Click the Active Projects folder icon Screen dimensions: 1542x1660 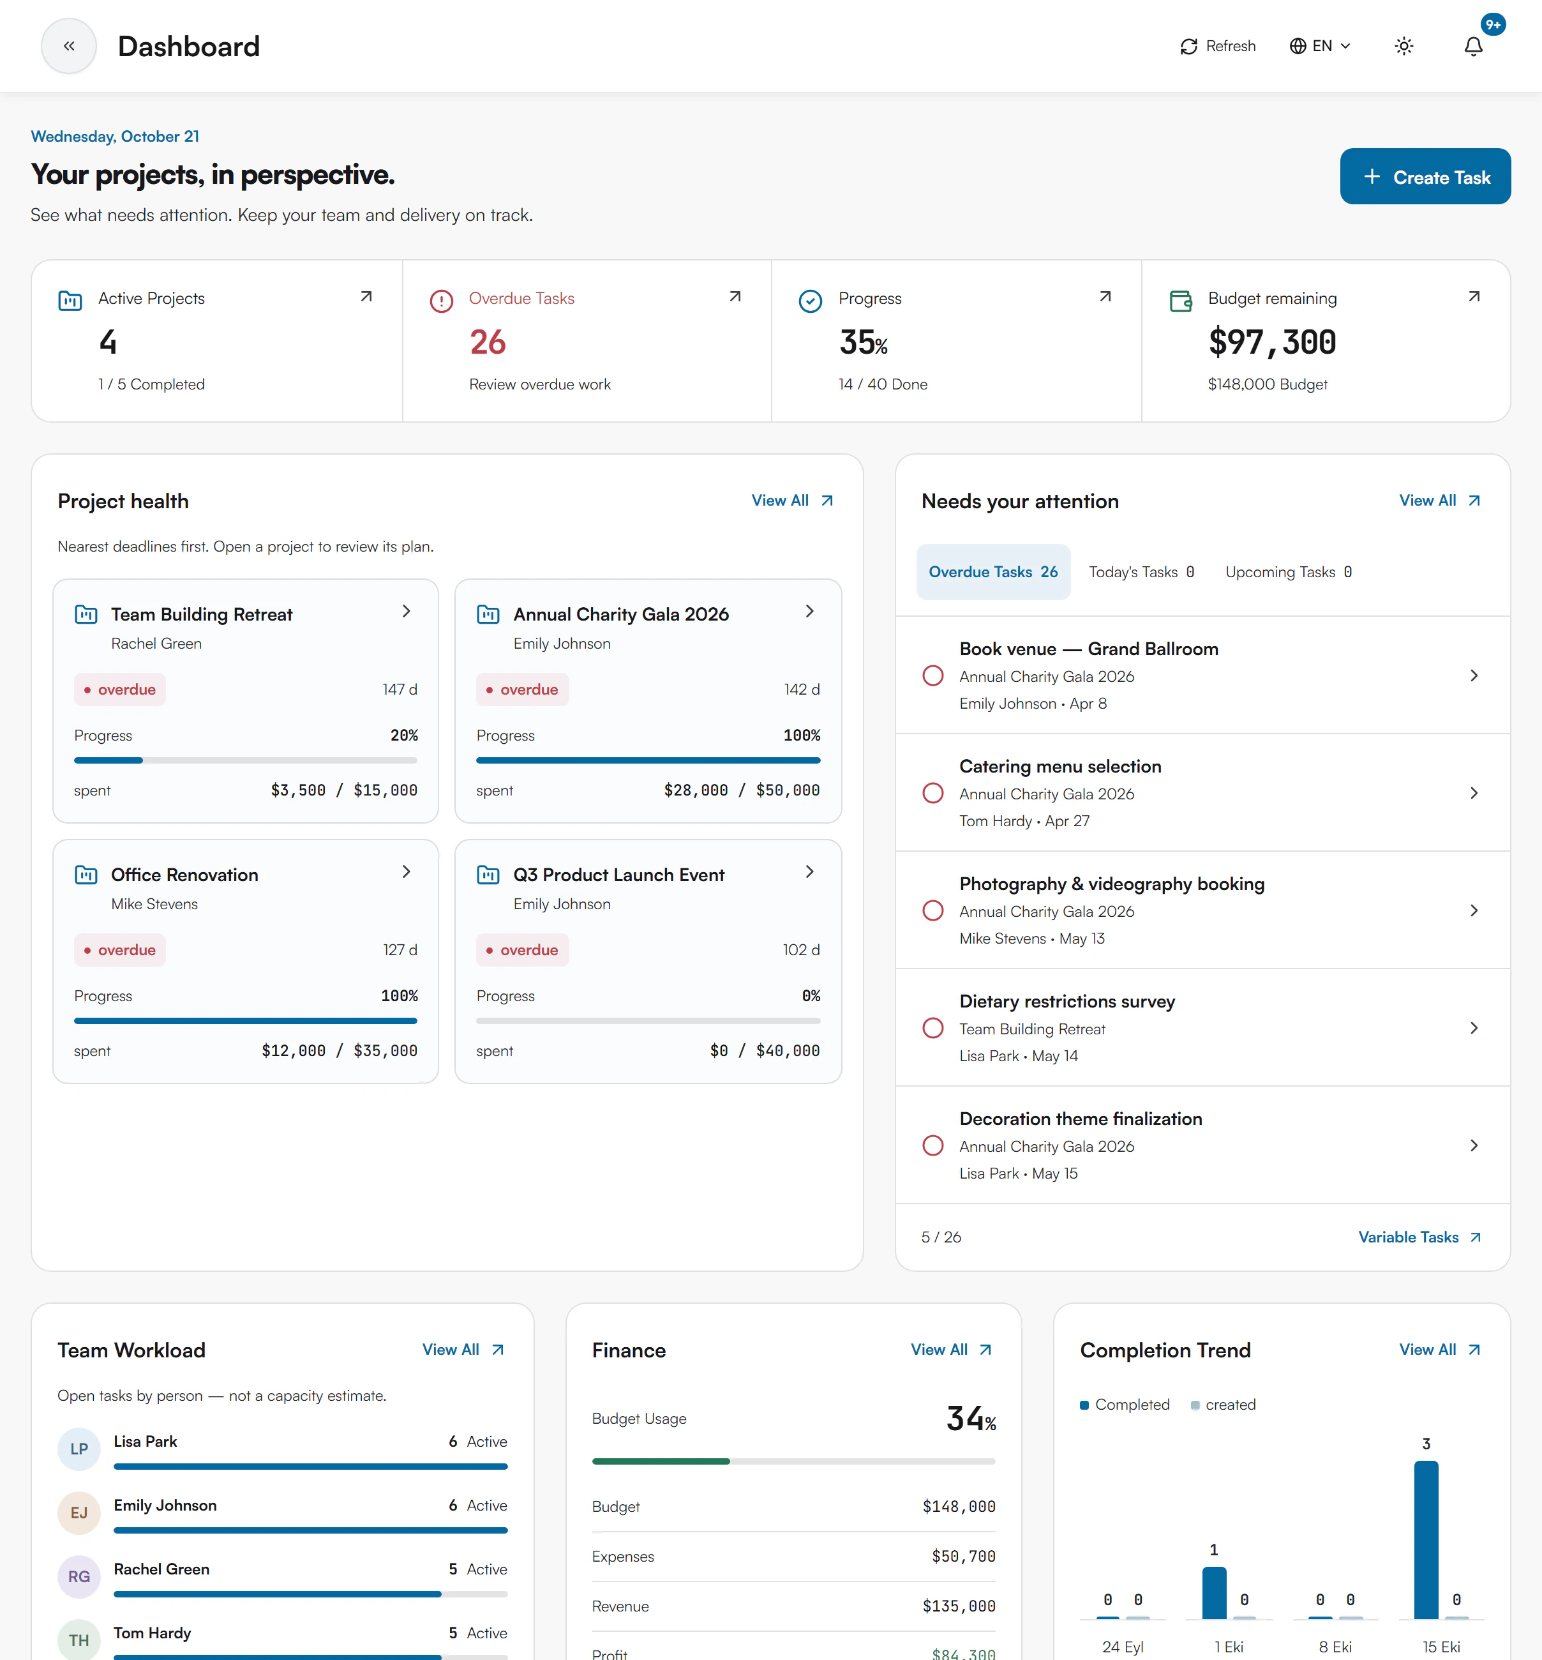pyautogui.click(x=70, y=301)
